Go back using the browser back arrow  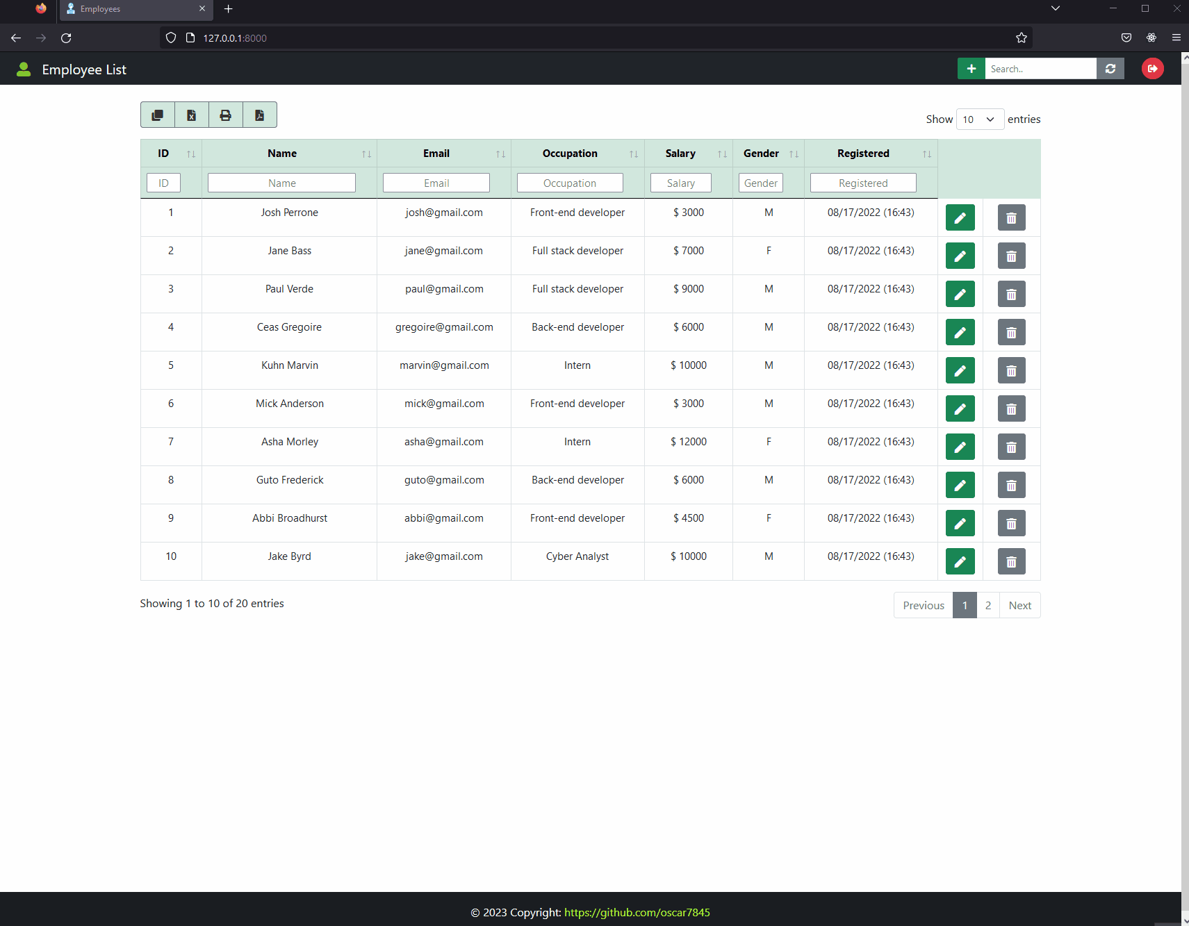click(16, 38)
